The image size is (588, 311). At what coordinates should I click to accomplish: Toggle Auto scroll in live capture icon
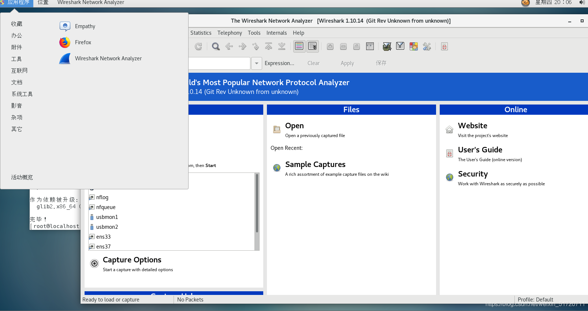coord(312,46)
